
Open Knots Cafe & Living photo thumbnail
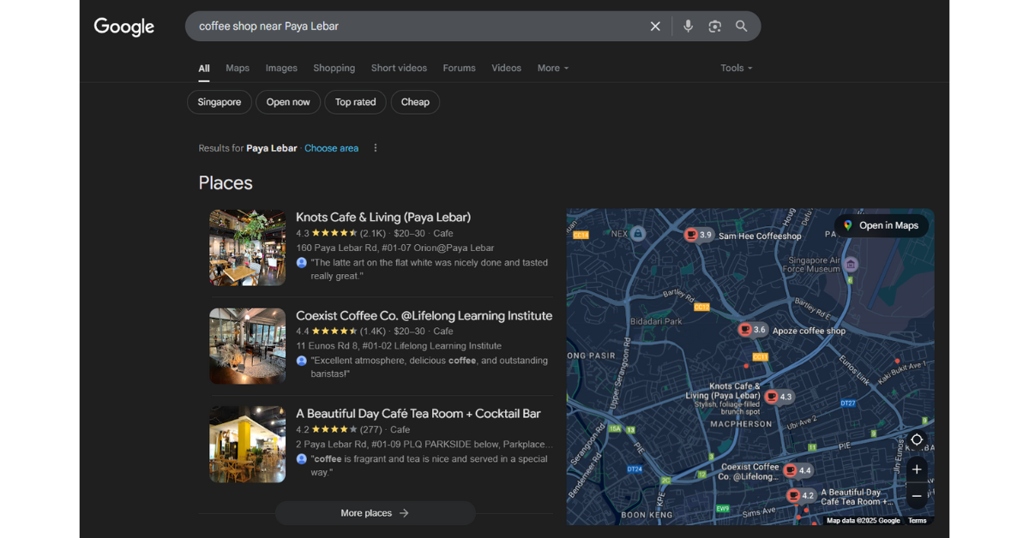pos(248,248)
